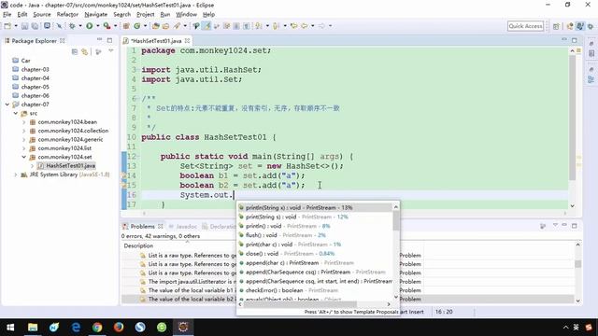Screen dimensions: 598x336
Task: Select the chapter-03 project
Action: (36, 69)
